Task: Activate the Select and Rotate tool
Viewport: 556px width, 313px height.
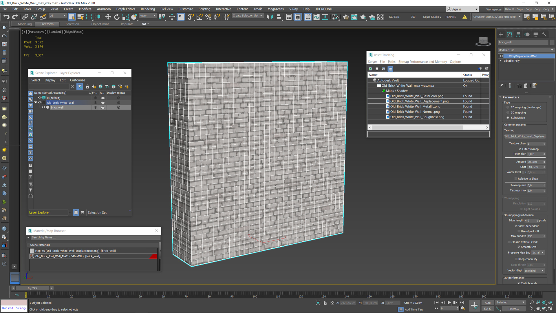Action: 117,17
